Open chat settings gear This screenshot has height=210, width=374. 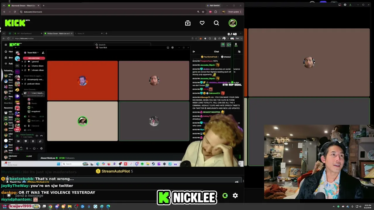click(x=235, y=196)
